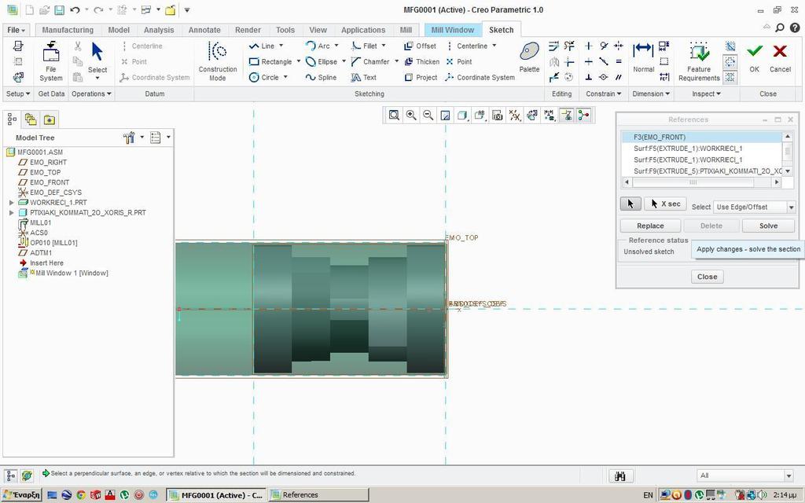Click the Solve button

768,226
